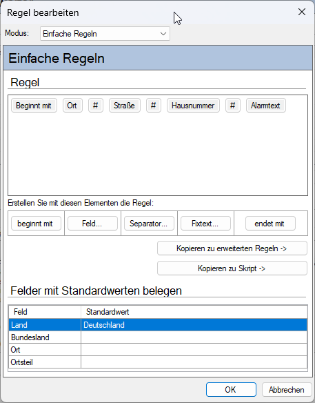Click the Abbrechen button
The image size is (315, 403).
tap(287, 390)
